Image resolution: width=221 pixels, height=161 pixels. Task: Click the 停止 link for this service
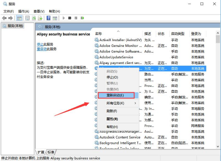(40, 44)
